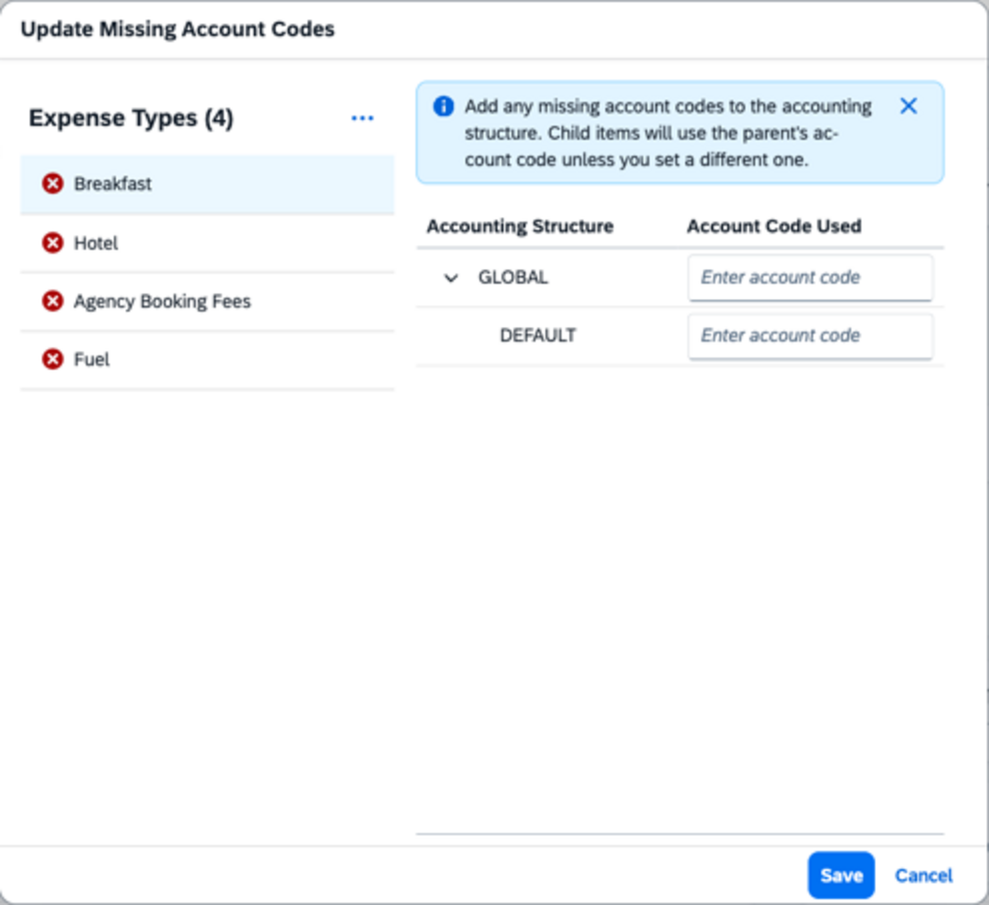989x905 pixels.
Task: Click the red error icon beside Hotel
Action: pos(53,243)
